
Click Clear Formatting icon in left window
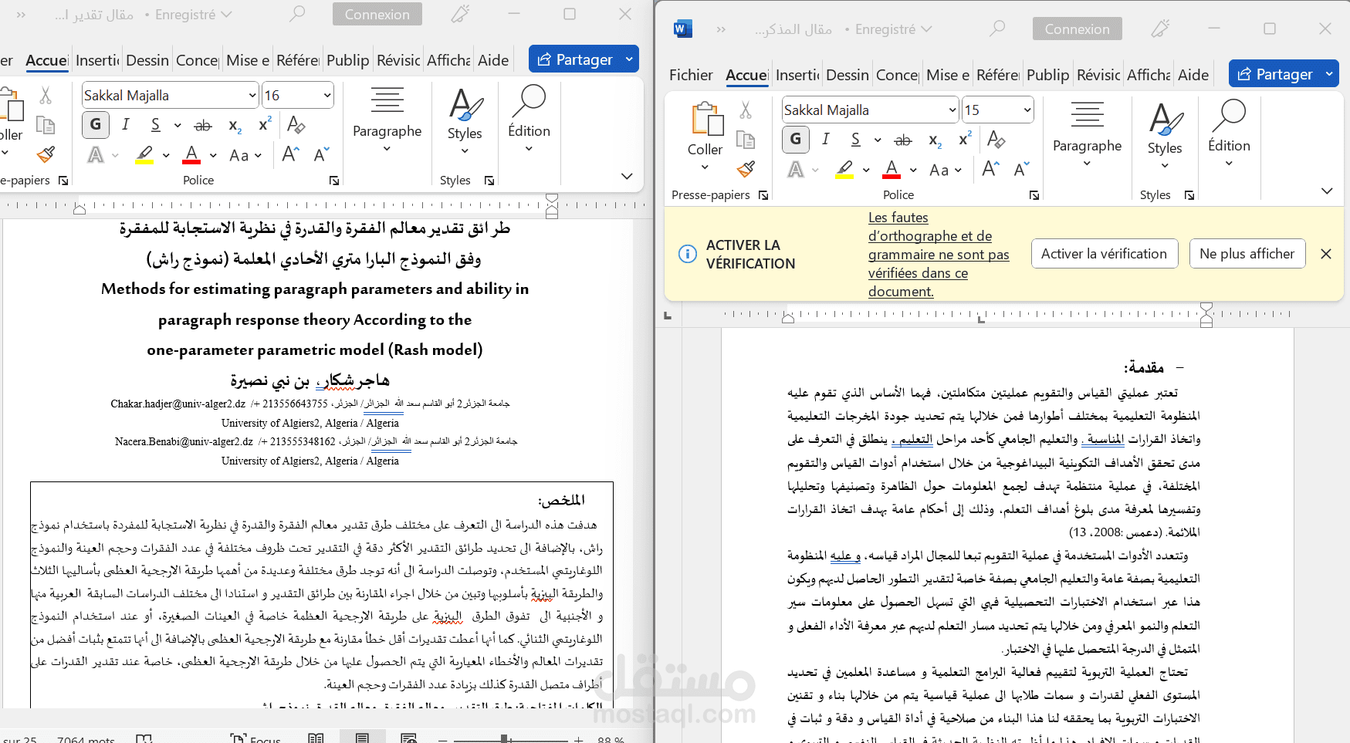click(296, 124)
